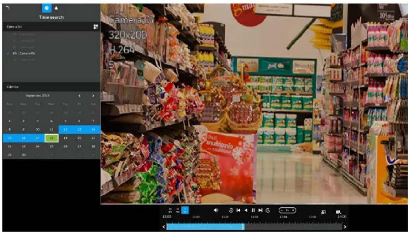Viewport: 408px width, 232px height.
Task: Play the recording in reverse
Action: point(246,211)
